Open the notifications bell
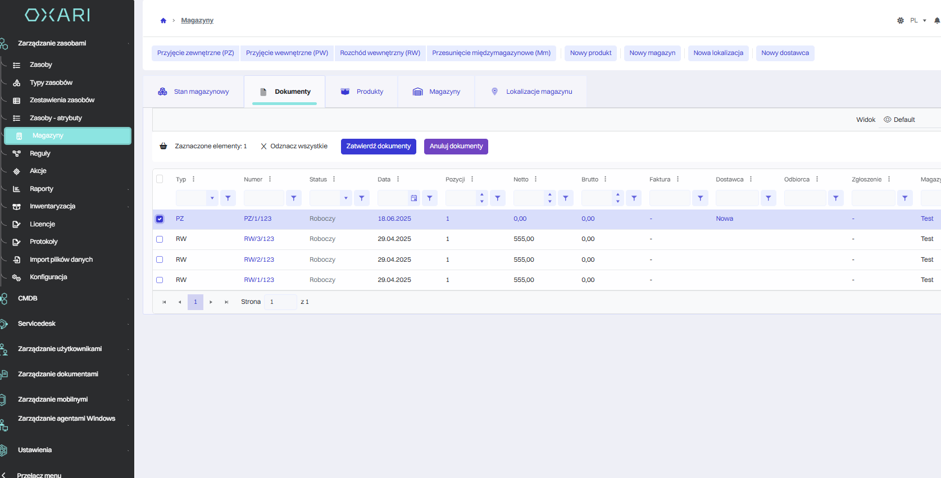The height and width of the screenshot is (478, 941). point(937,21)
